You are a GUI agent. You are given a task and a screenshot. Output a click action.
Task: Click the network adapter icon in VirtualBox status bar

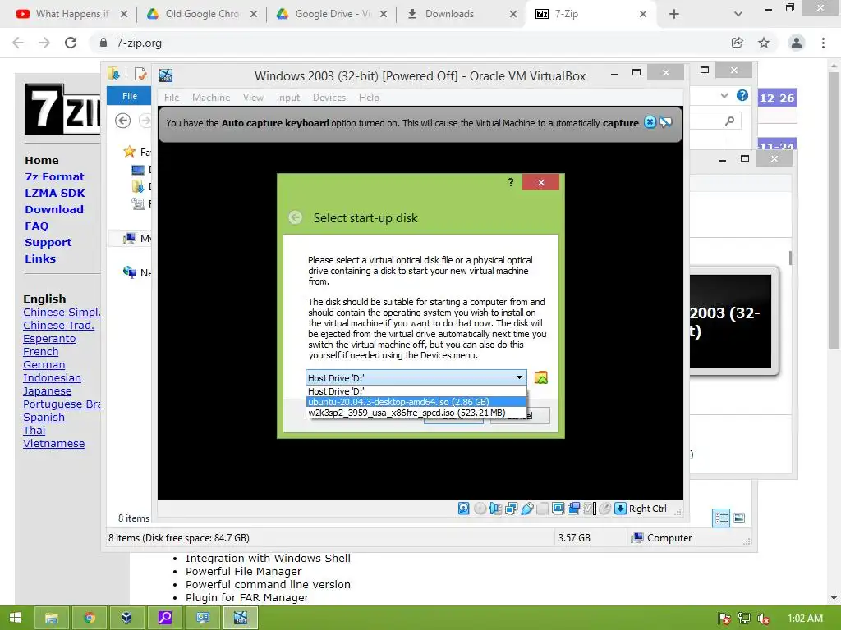pyautogui.click(x=511, y=509)
